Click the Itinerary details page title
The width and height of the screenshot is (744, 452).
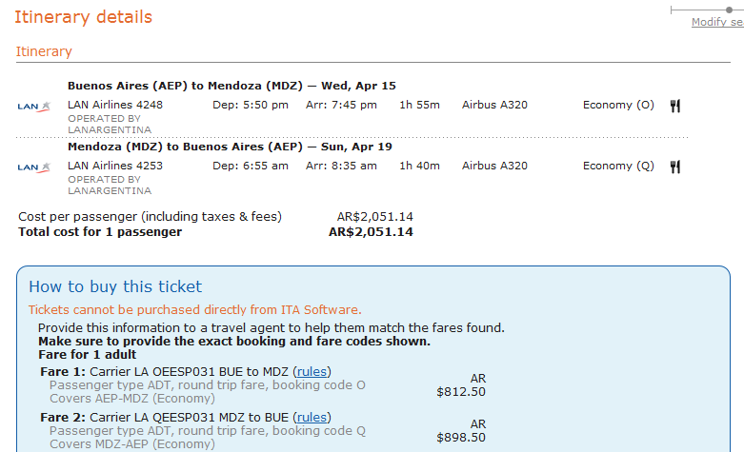point(83,17)
